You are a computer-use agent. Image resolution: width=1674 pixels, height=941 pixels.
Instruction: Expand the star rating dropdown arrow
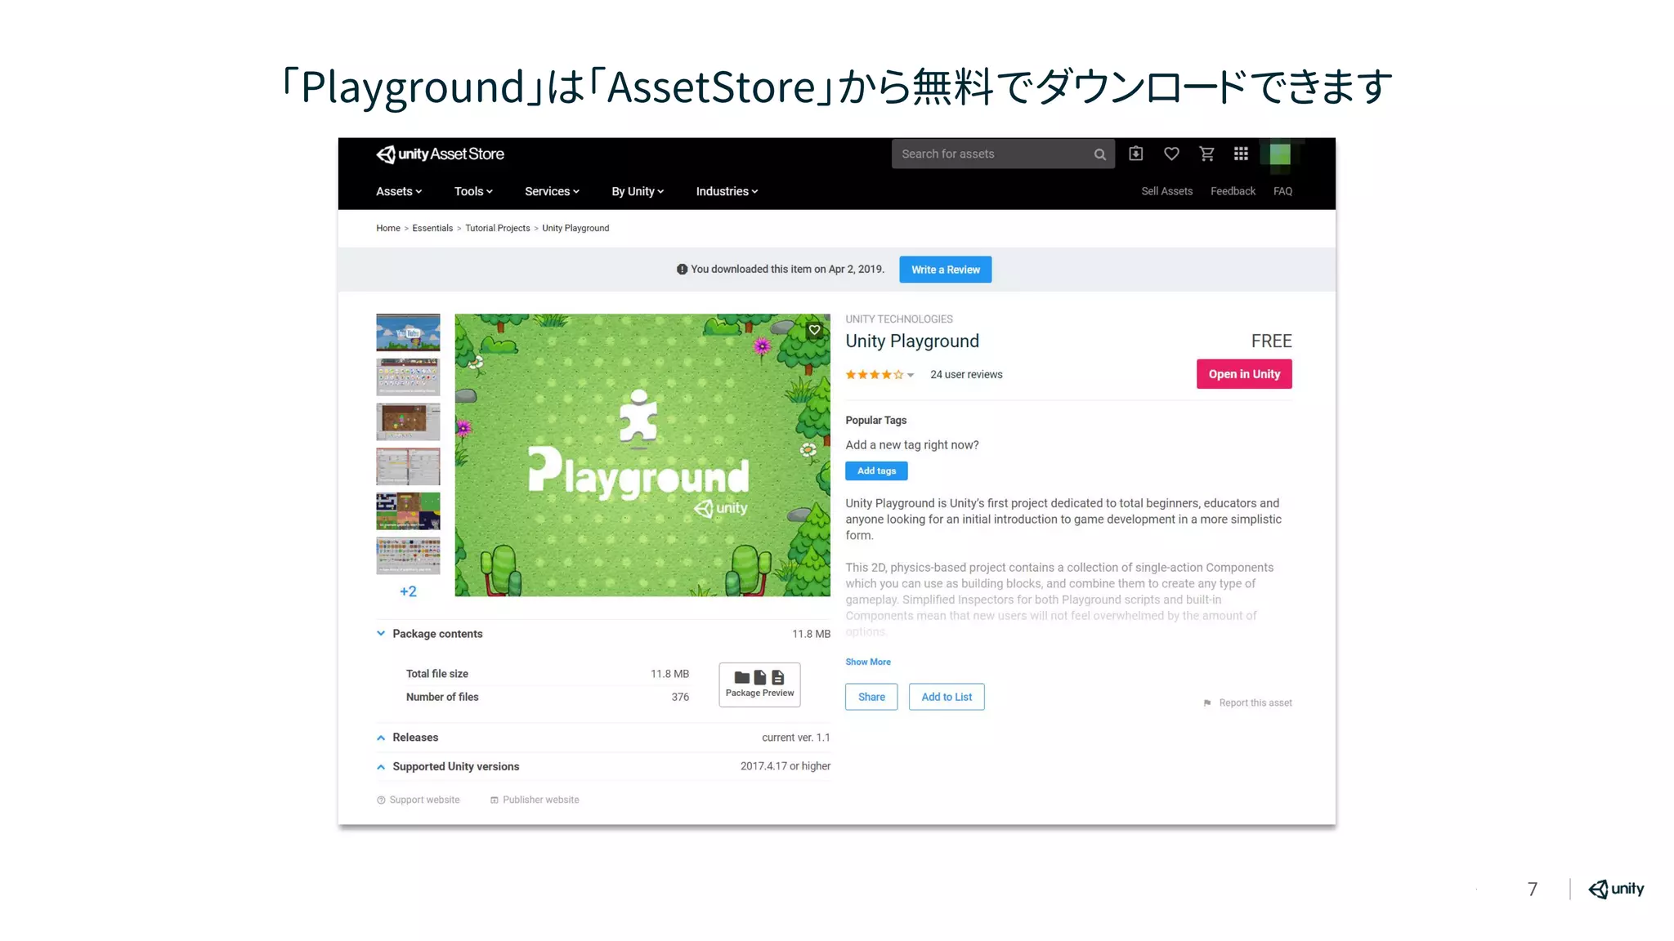click(x=911, y=376)
